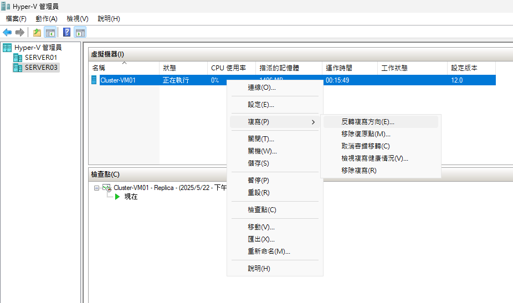Toggle the Show/Hide Console Tree icon
Image resolution: width=513 pixels, height=303 pixels.
(x=50, y=32)
